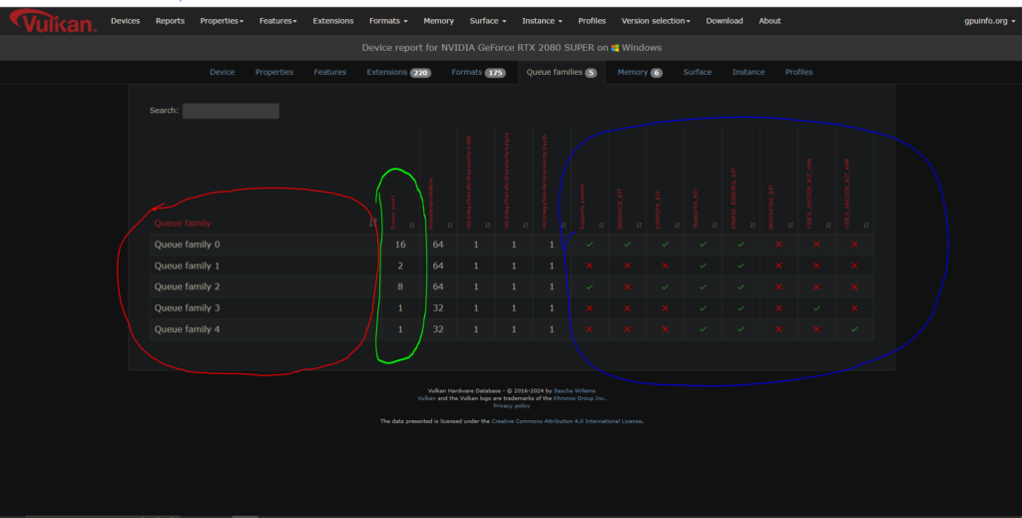1022x518 pixels.
Task: Open the About page
Action: pos(769,21)
